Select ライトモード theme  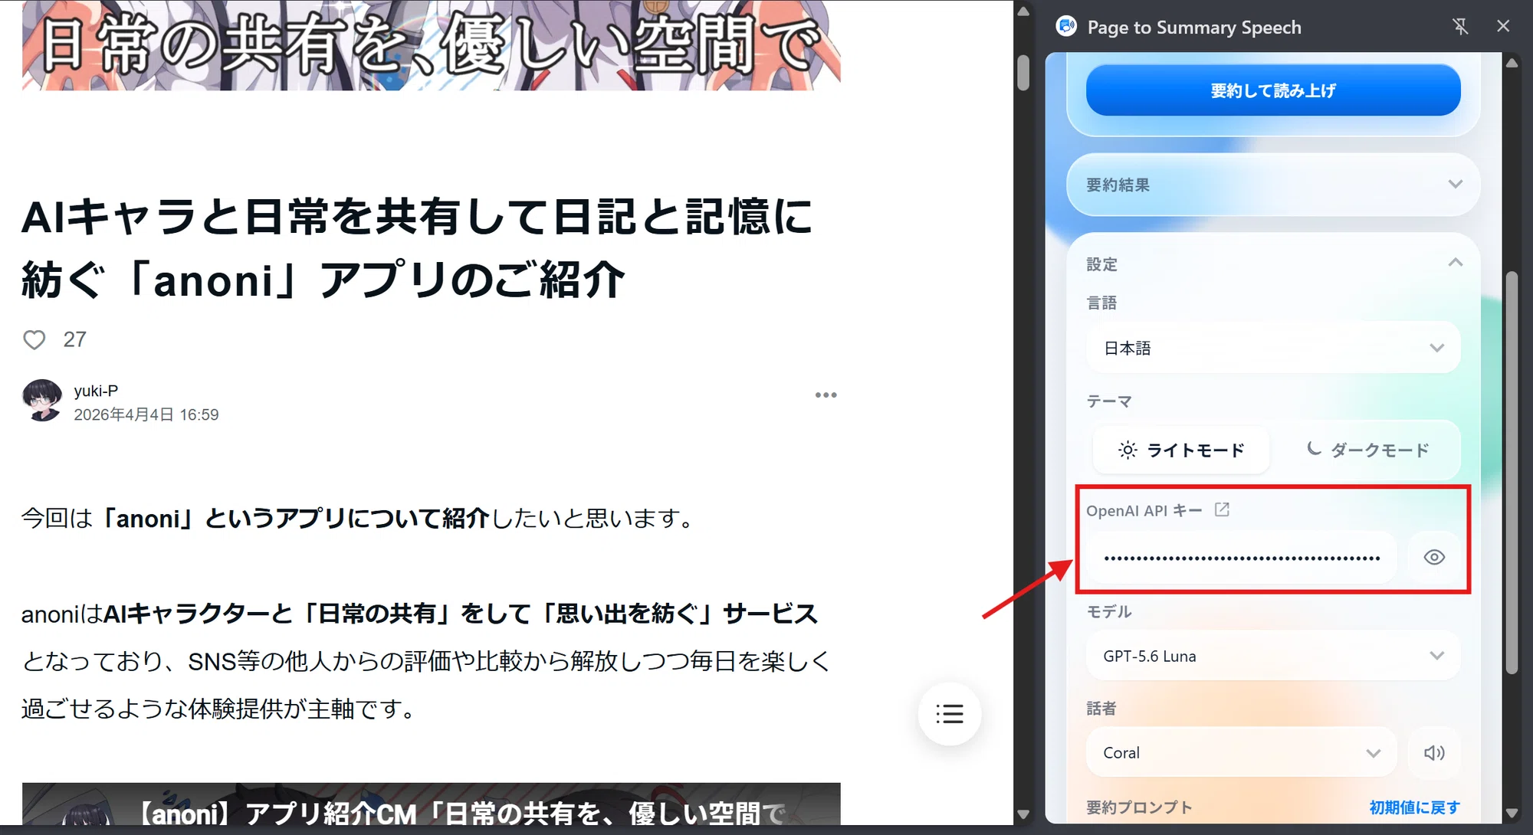pyautogui.click(x=1181, y=450)
